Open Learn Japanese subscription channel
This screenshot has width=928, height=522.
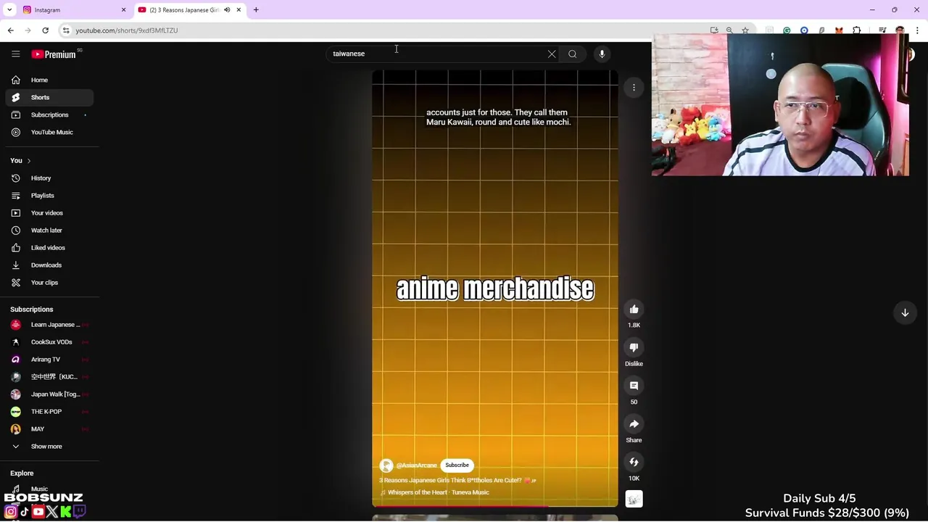[49, 324]
